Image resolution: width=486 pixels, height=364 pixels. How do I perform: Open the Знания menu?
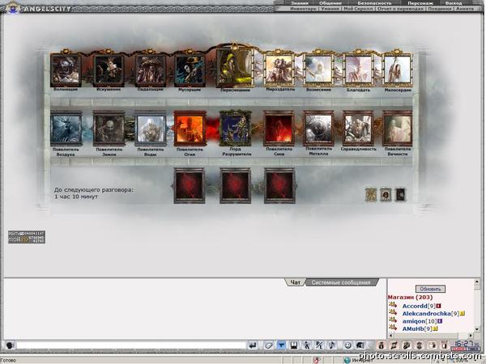[300, 3]
